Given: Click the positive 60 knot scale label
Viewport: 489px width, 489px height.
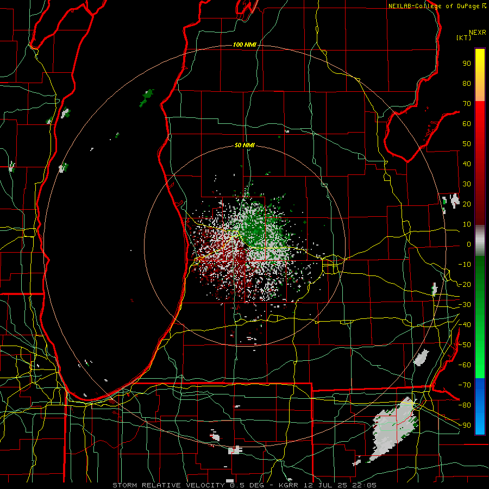Looking at the screenshot, I should 467,123.
